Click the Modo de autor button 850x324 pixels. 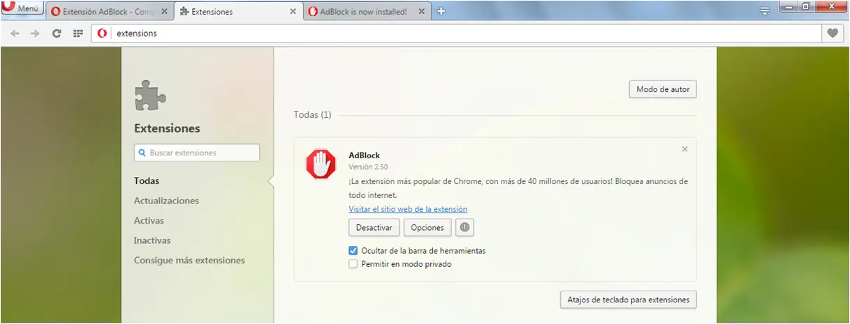pos(663,89)
